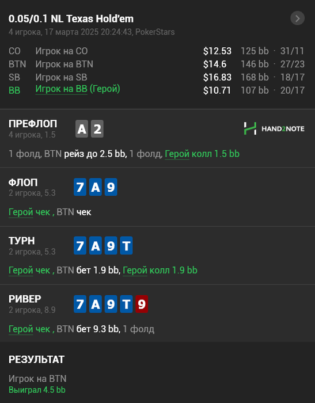Click the 'Герой' link in river action
This screenshot has height=403, width=315.
pos(21,329)
